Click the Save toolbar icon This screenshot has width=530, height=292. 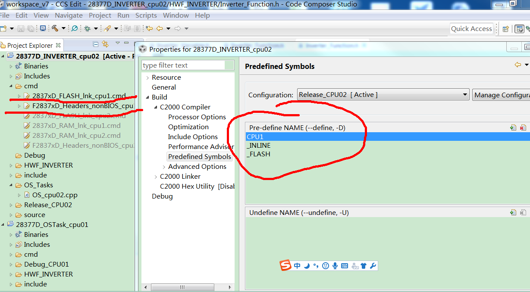(21, 28)
